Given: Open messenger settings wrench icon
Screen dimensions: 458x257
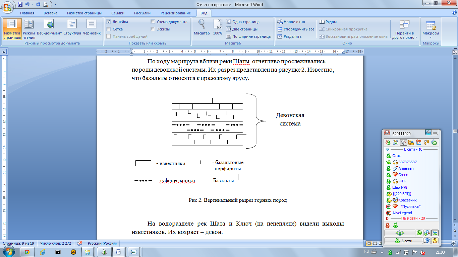Looking at the screenshot, I should click(426, 142).
